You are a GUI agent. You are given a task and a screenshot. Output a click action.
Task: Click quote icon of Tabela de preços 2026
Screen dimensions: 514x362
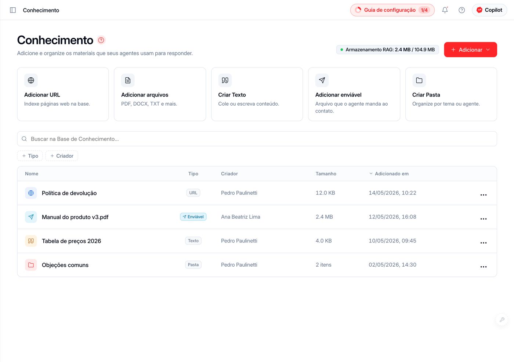(x=31, y=241)
